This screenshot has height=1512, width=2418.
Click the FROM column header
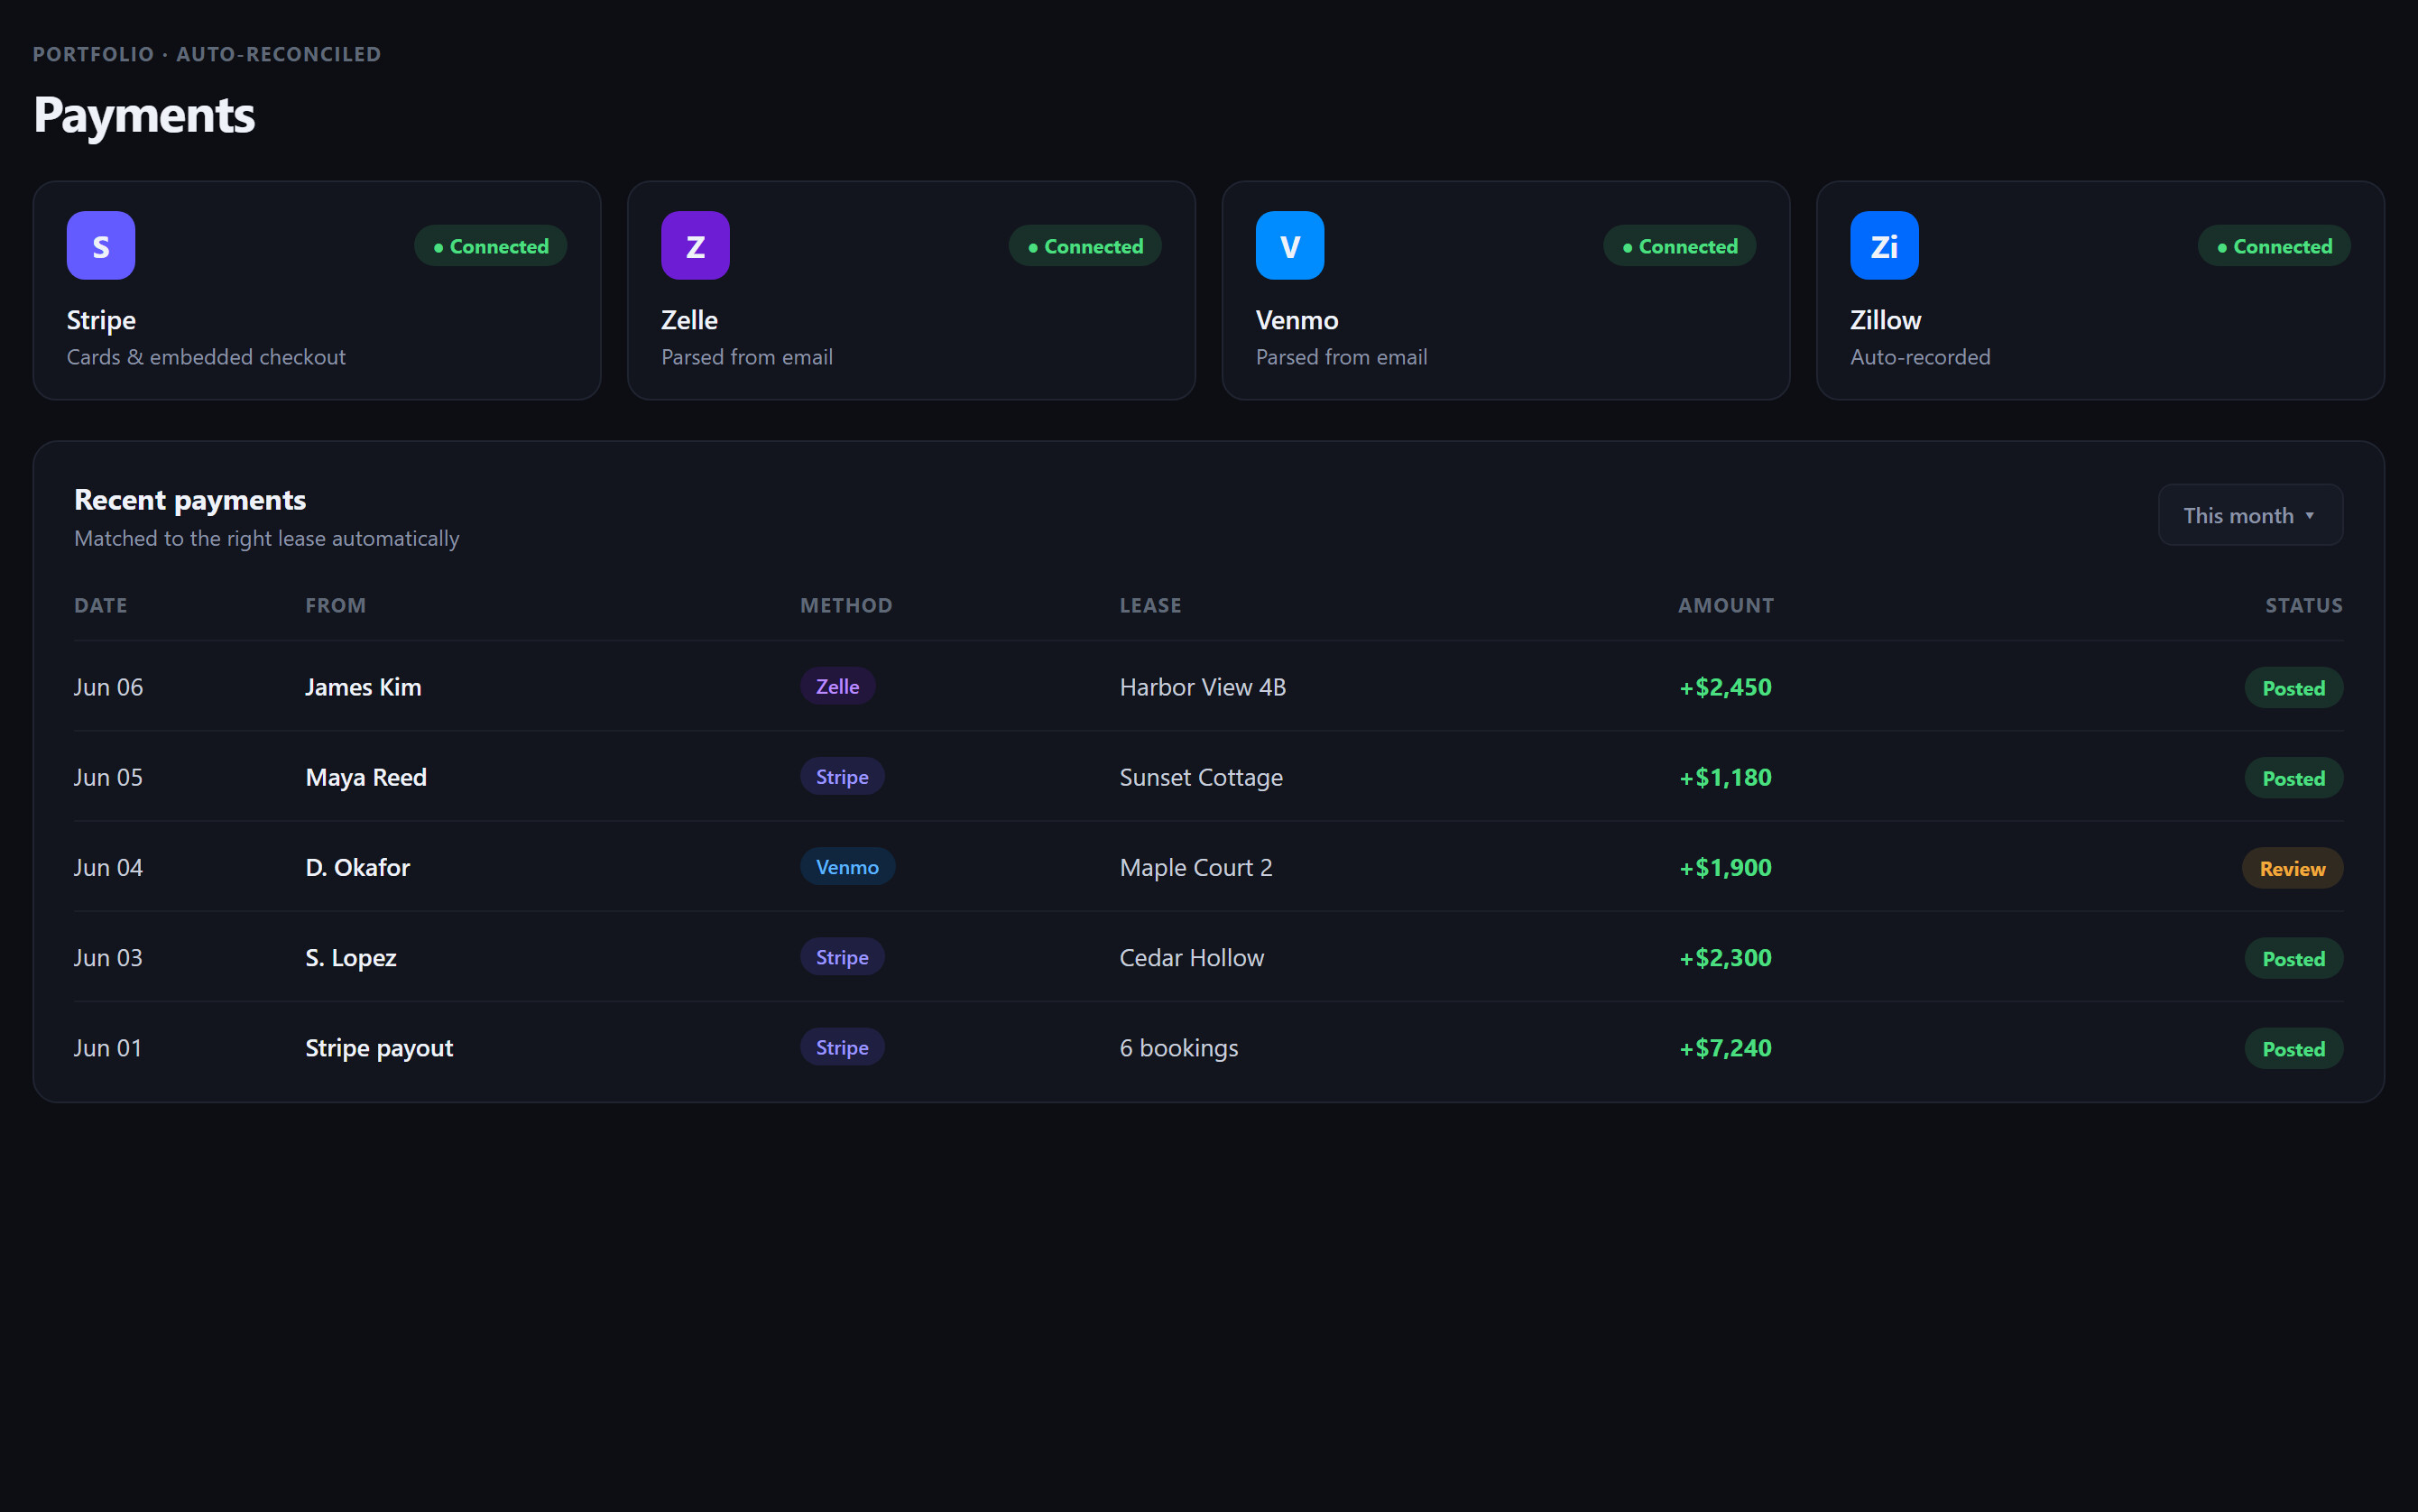tap(336, 605)
